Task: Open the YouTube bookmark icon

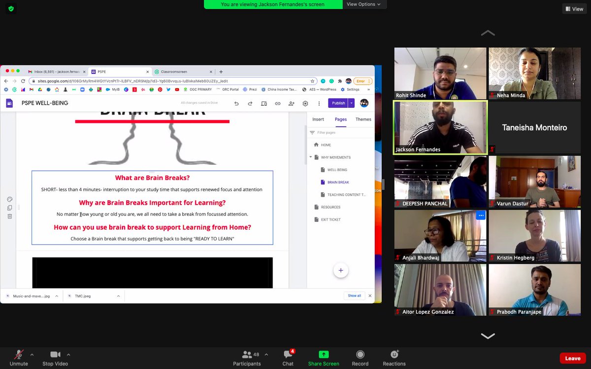Action: pos(177,89)
